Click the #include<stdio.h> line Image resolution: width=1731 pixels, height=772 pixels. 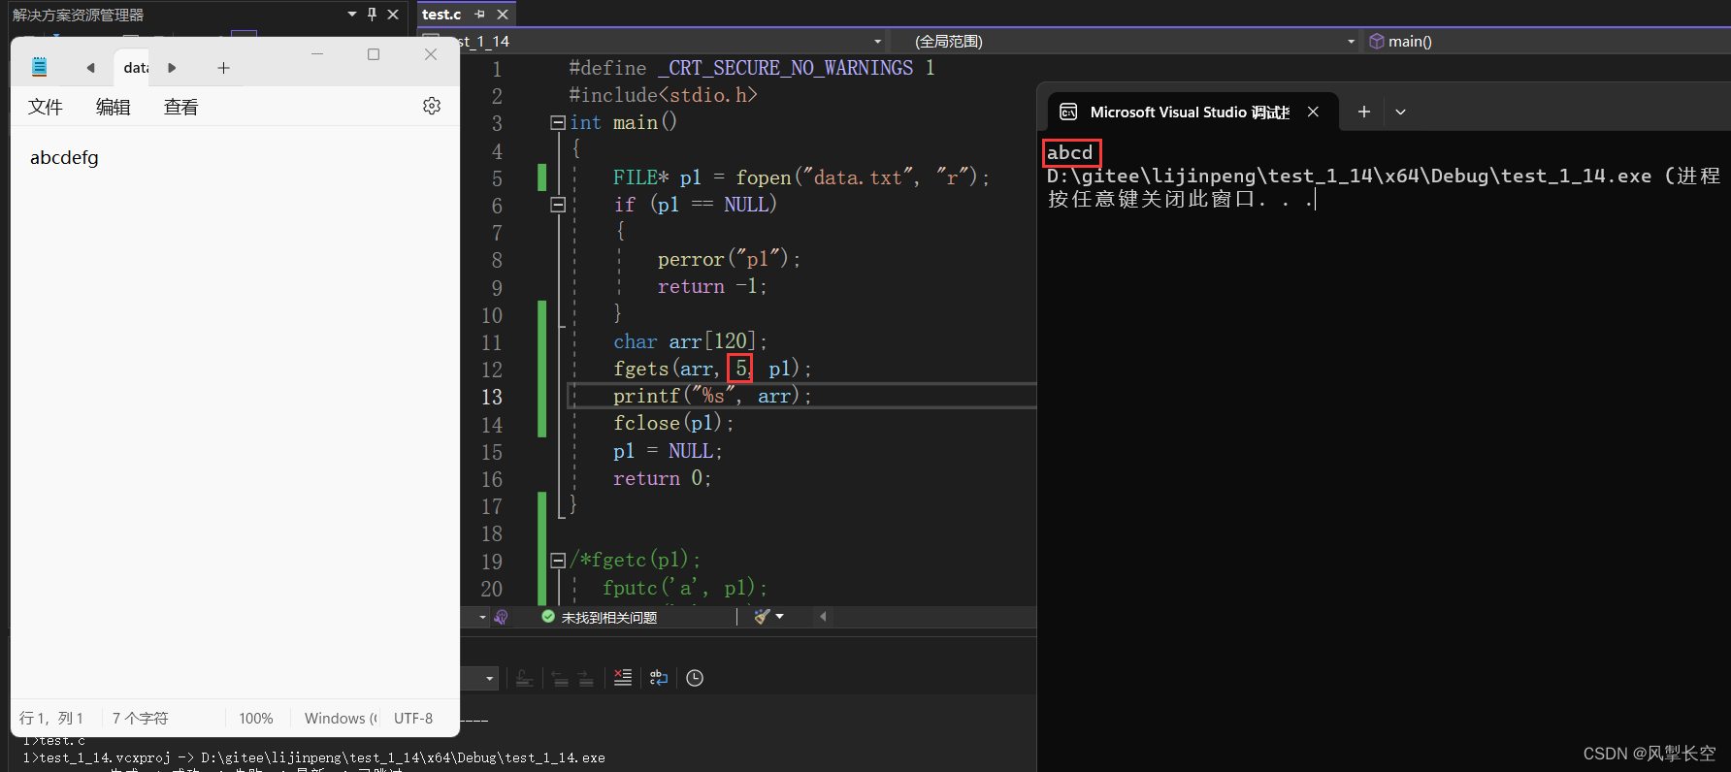(663, 95)
